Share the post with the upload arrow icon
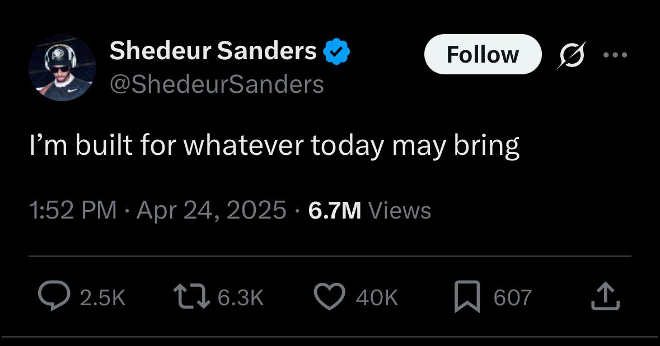 coord(605,296)
